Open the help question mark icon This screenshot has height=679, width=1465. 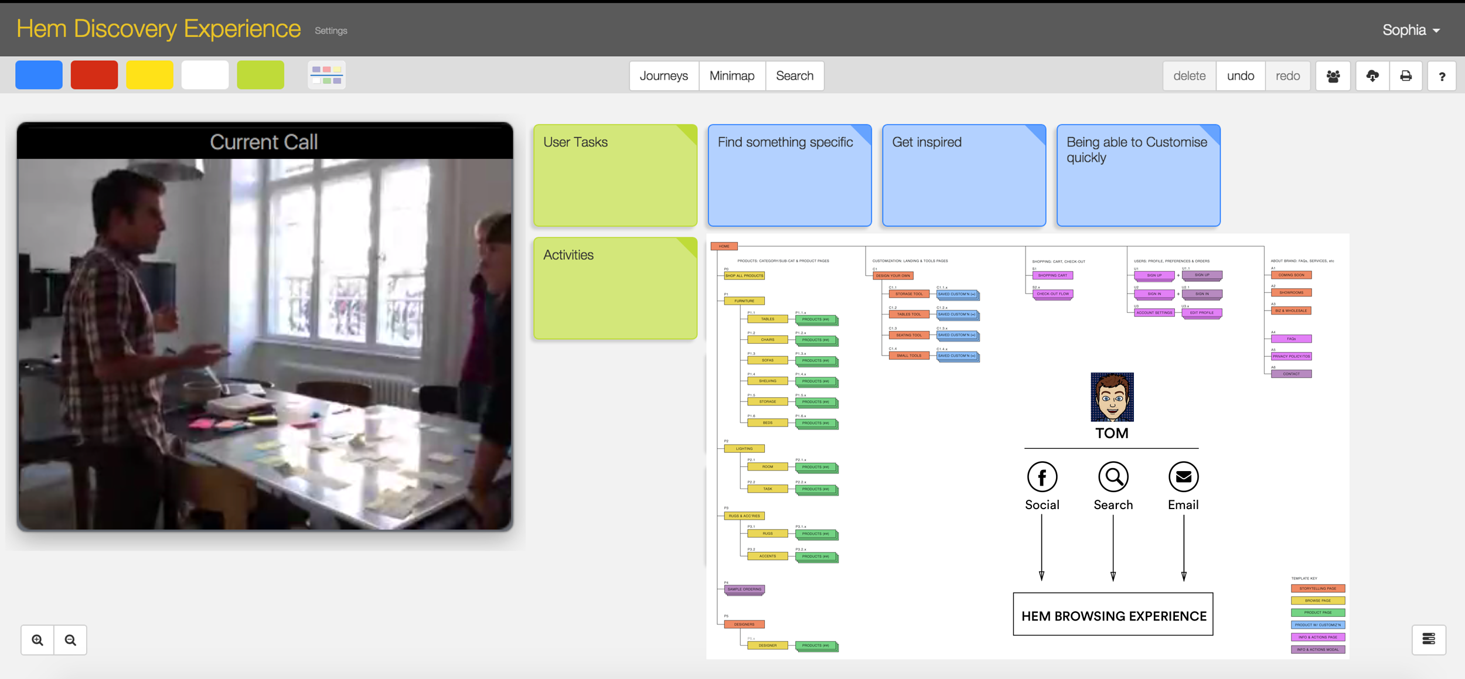[x=1443, y=75]
